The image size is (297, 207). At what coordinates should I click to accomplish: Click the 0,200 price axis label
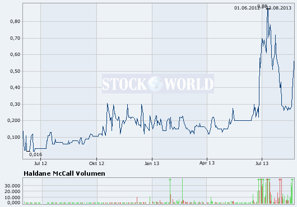click(14, 120)
